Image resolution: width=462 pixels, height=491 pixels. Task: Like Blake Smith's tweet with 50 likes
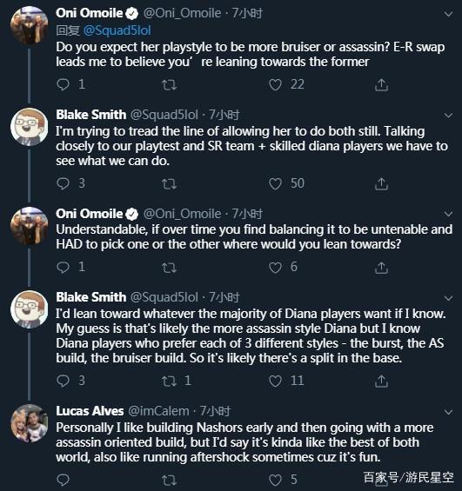[275, 184]
